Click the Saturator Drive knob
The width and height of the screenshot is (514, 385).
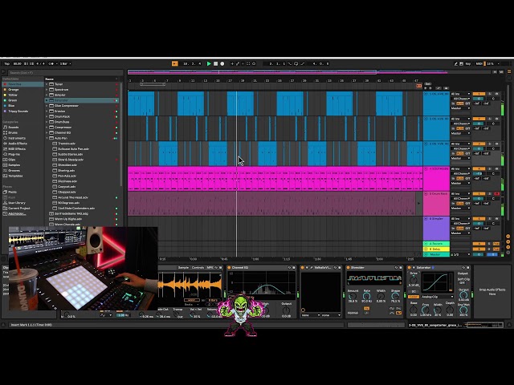click(x=414, y=280)
